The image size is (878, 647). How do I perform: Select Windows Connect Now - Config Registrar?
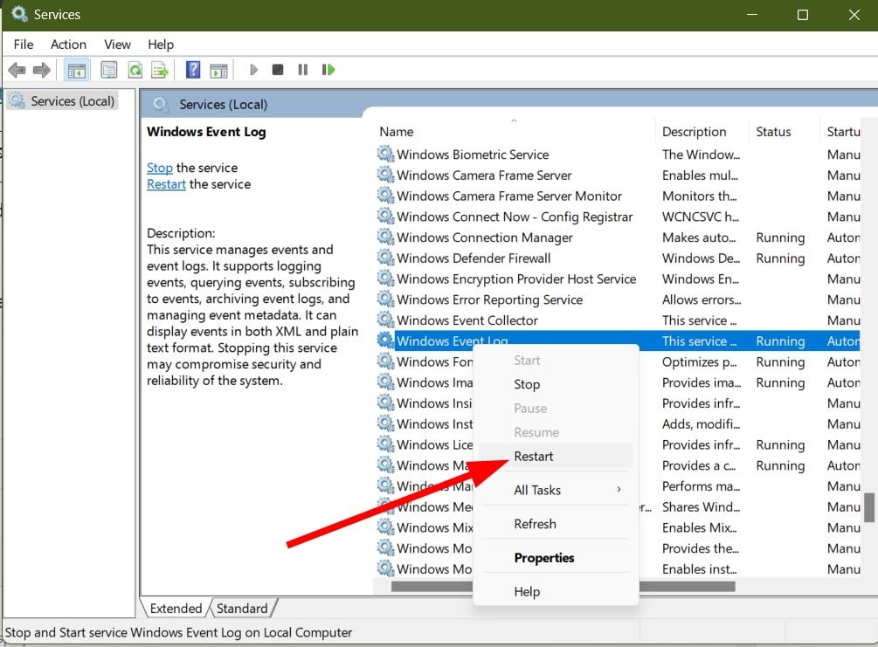point(515,217)
